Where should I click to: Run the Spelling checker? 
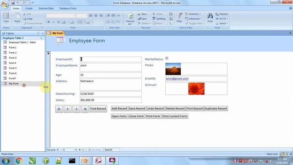coord(159,19)
